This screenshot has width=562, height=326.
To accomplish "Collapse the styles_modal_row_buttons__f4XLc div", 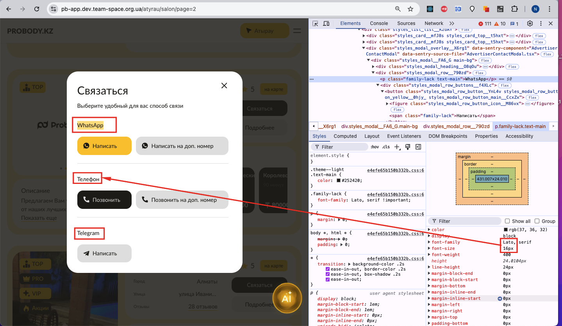I will (378, 85).
